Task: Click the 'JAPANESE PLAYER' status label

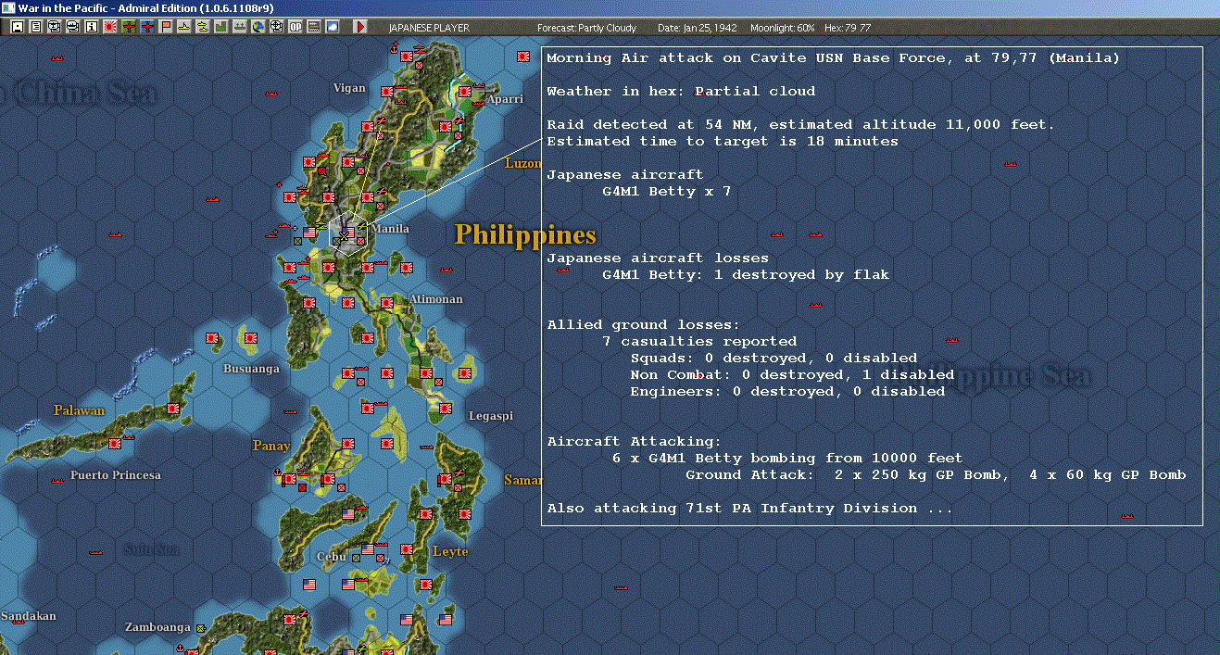Action: coord(429,28)
